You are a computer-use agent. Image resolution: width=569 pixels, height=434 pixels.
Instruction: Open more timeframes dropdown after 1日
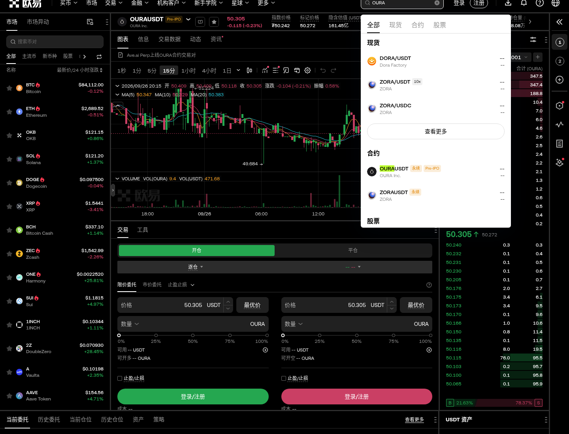[238, 70]
